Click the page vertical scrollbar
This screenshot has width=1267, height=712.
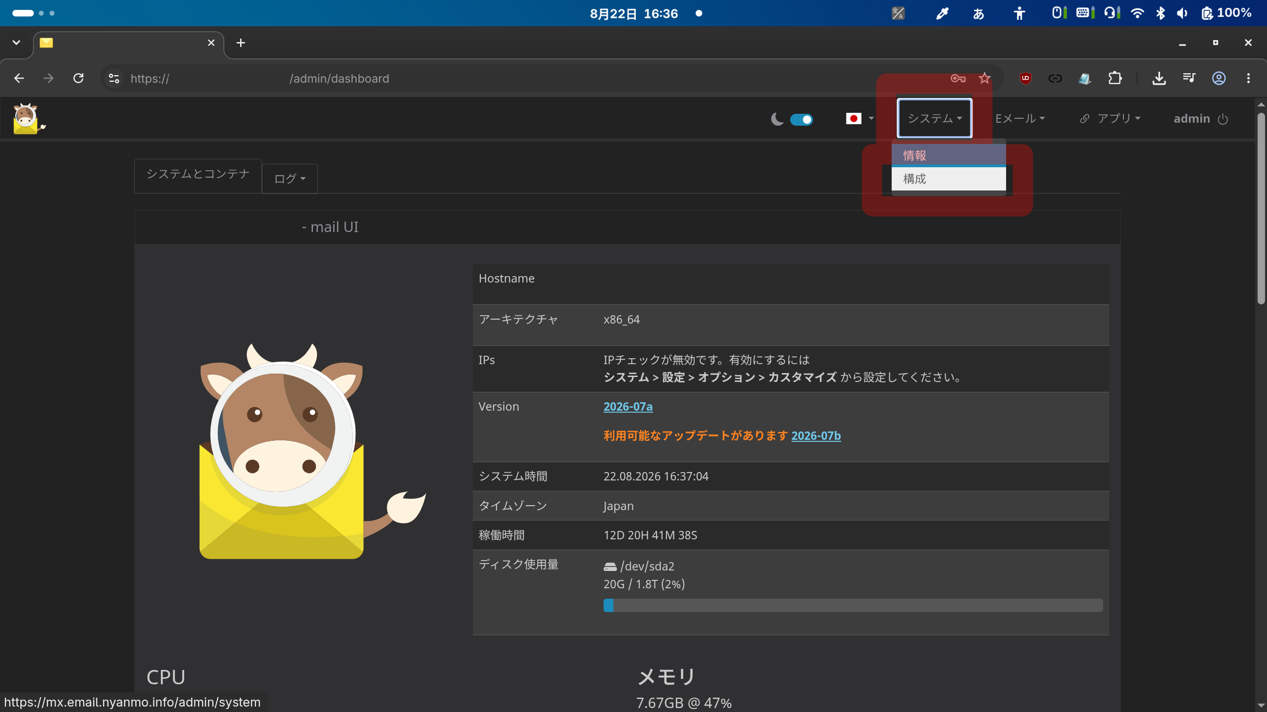[1261, 208]
